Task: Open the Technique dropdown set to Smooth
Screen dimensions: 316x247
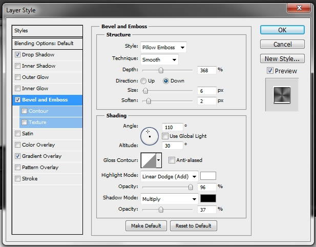Action: [159, 59]
